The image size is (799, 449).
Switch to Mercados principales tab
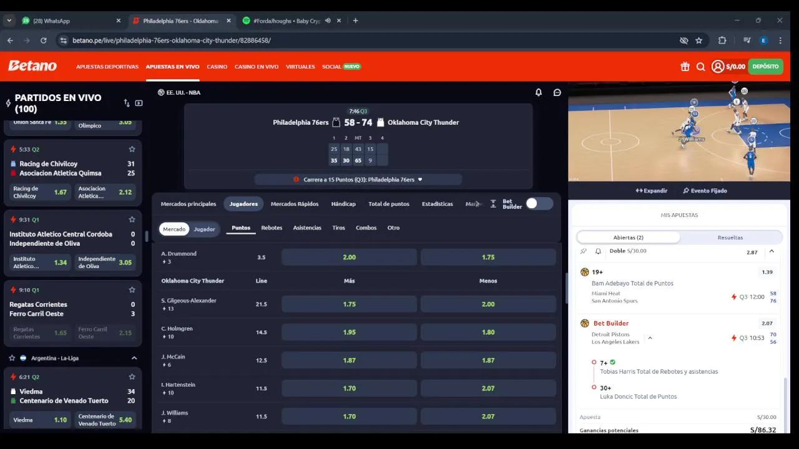click(x=189, y=204)
